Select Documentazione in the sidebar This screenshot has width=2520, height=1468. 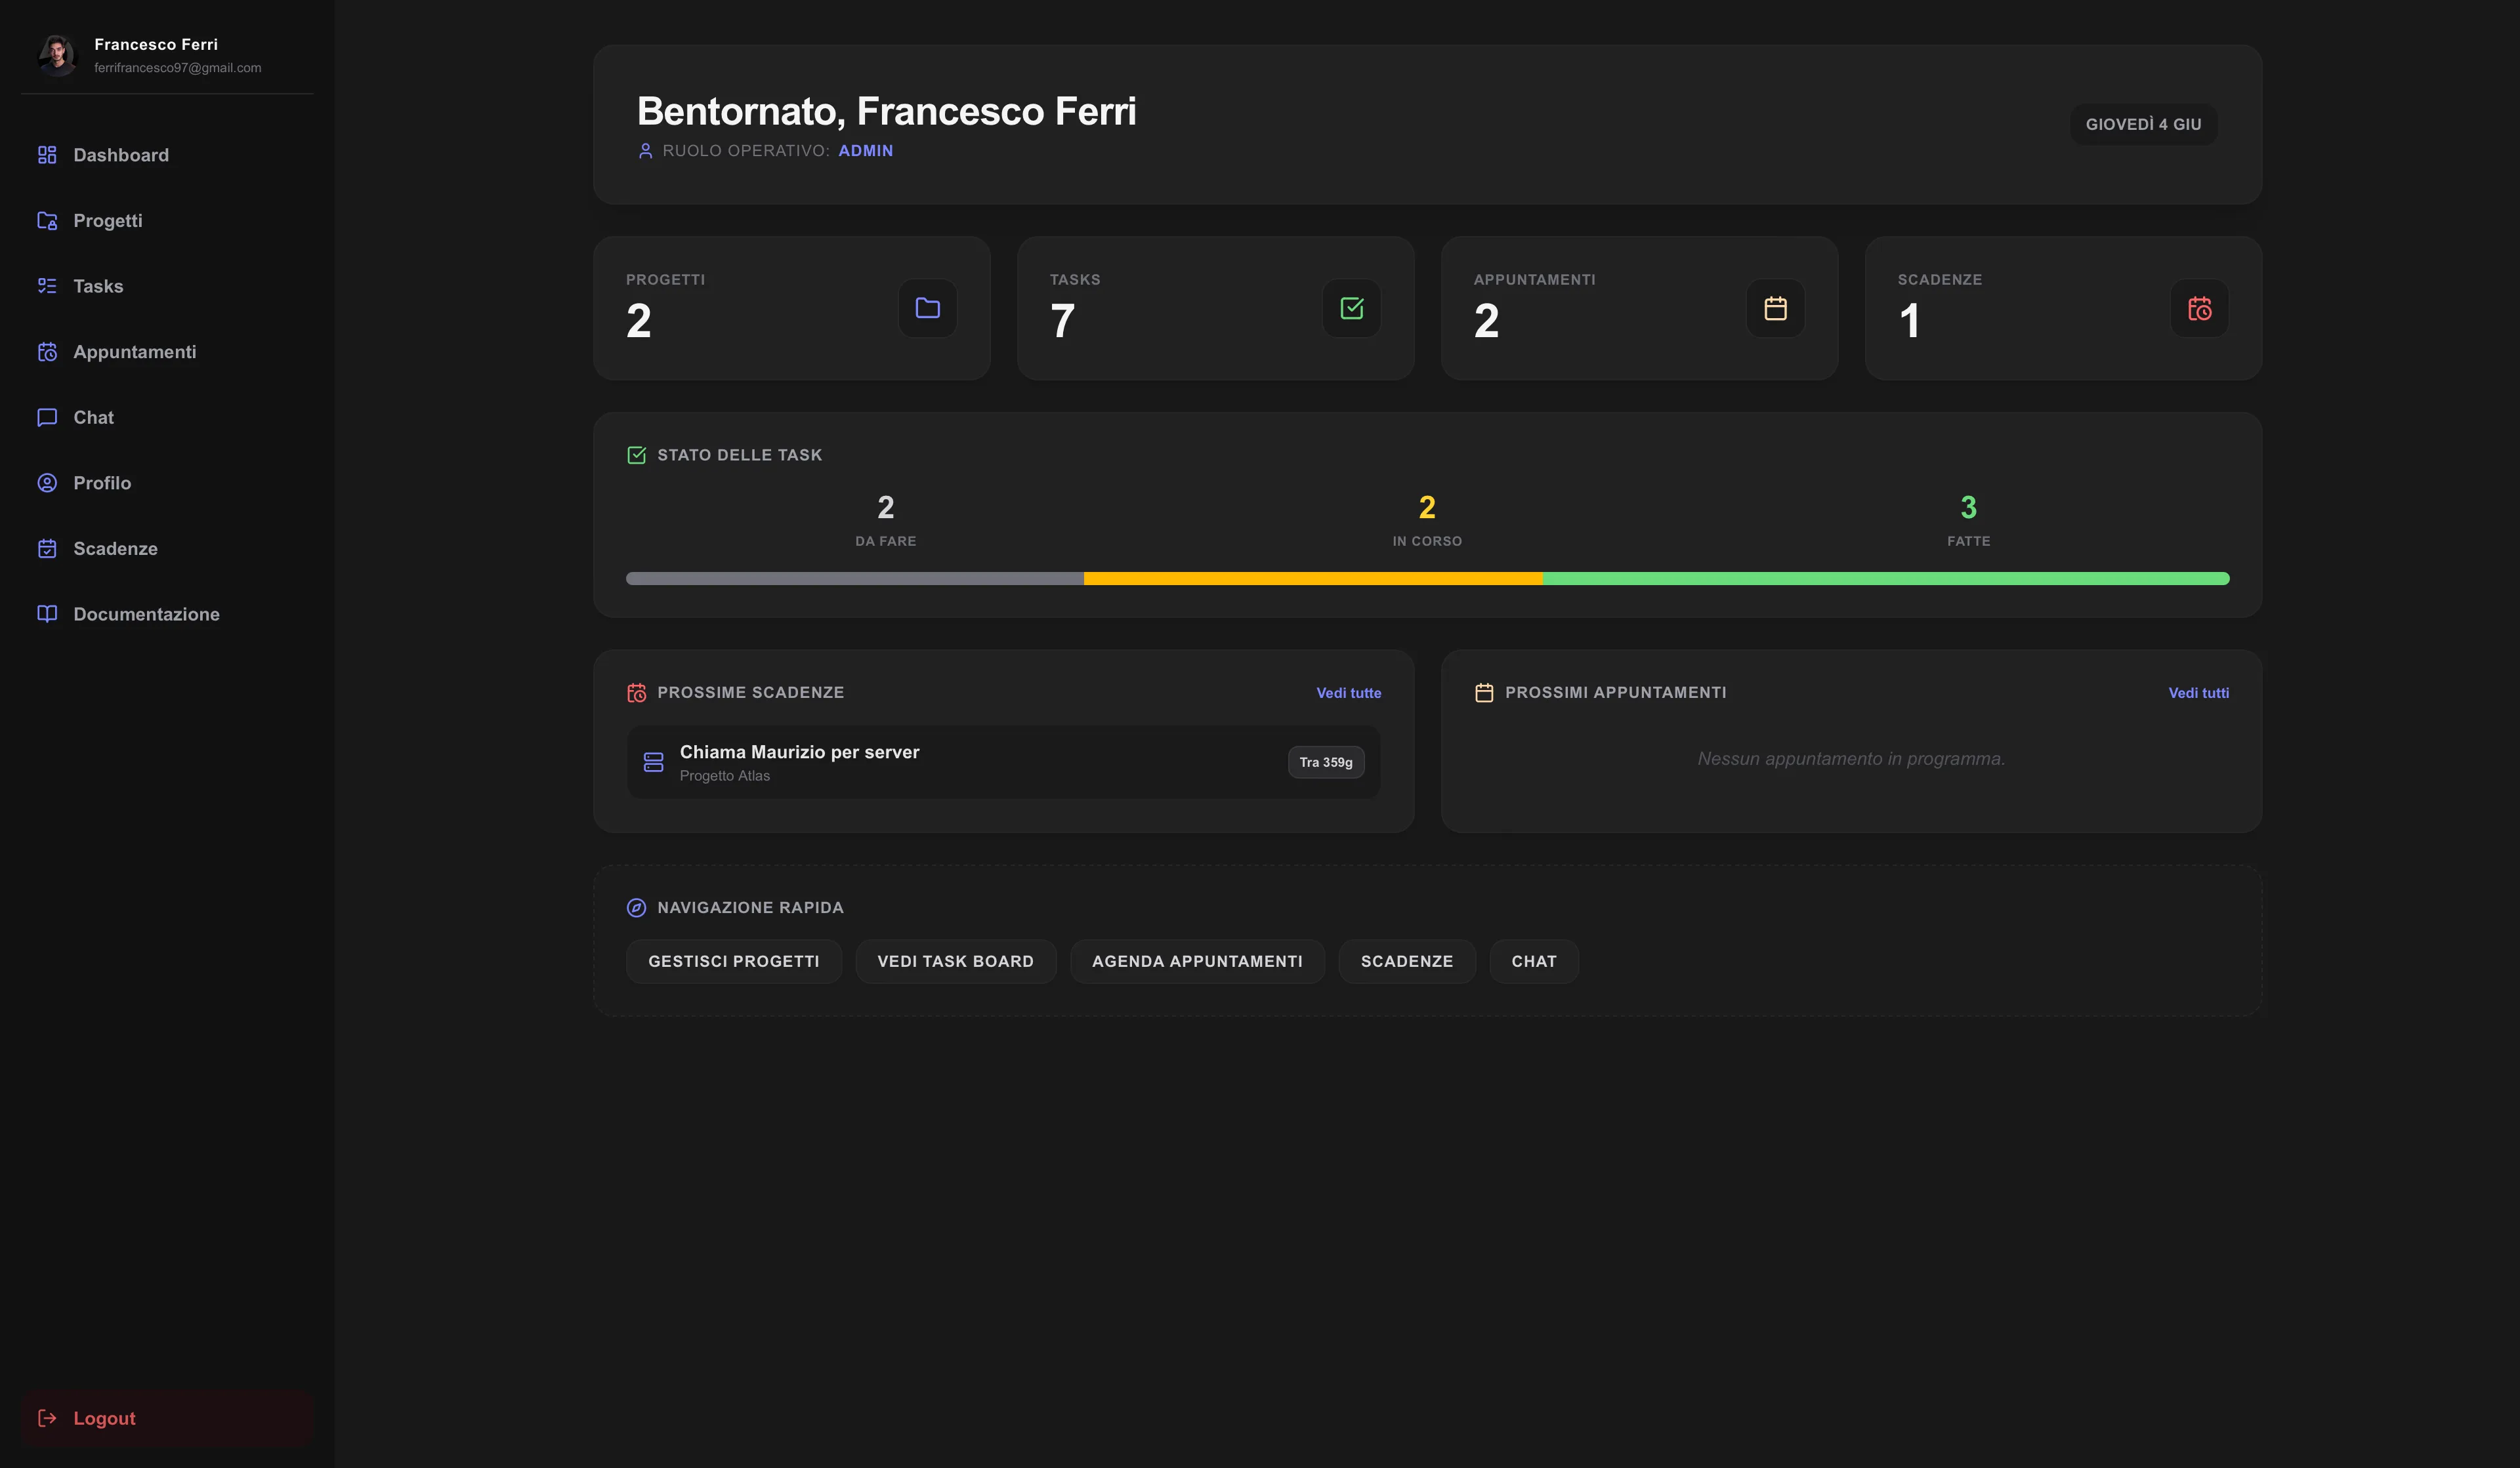pyautogui.click(x=167, y=613)
